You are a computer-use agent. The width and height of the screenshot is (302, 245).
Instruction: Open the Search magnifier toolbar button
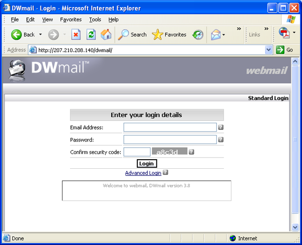coord(132,35)
